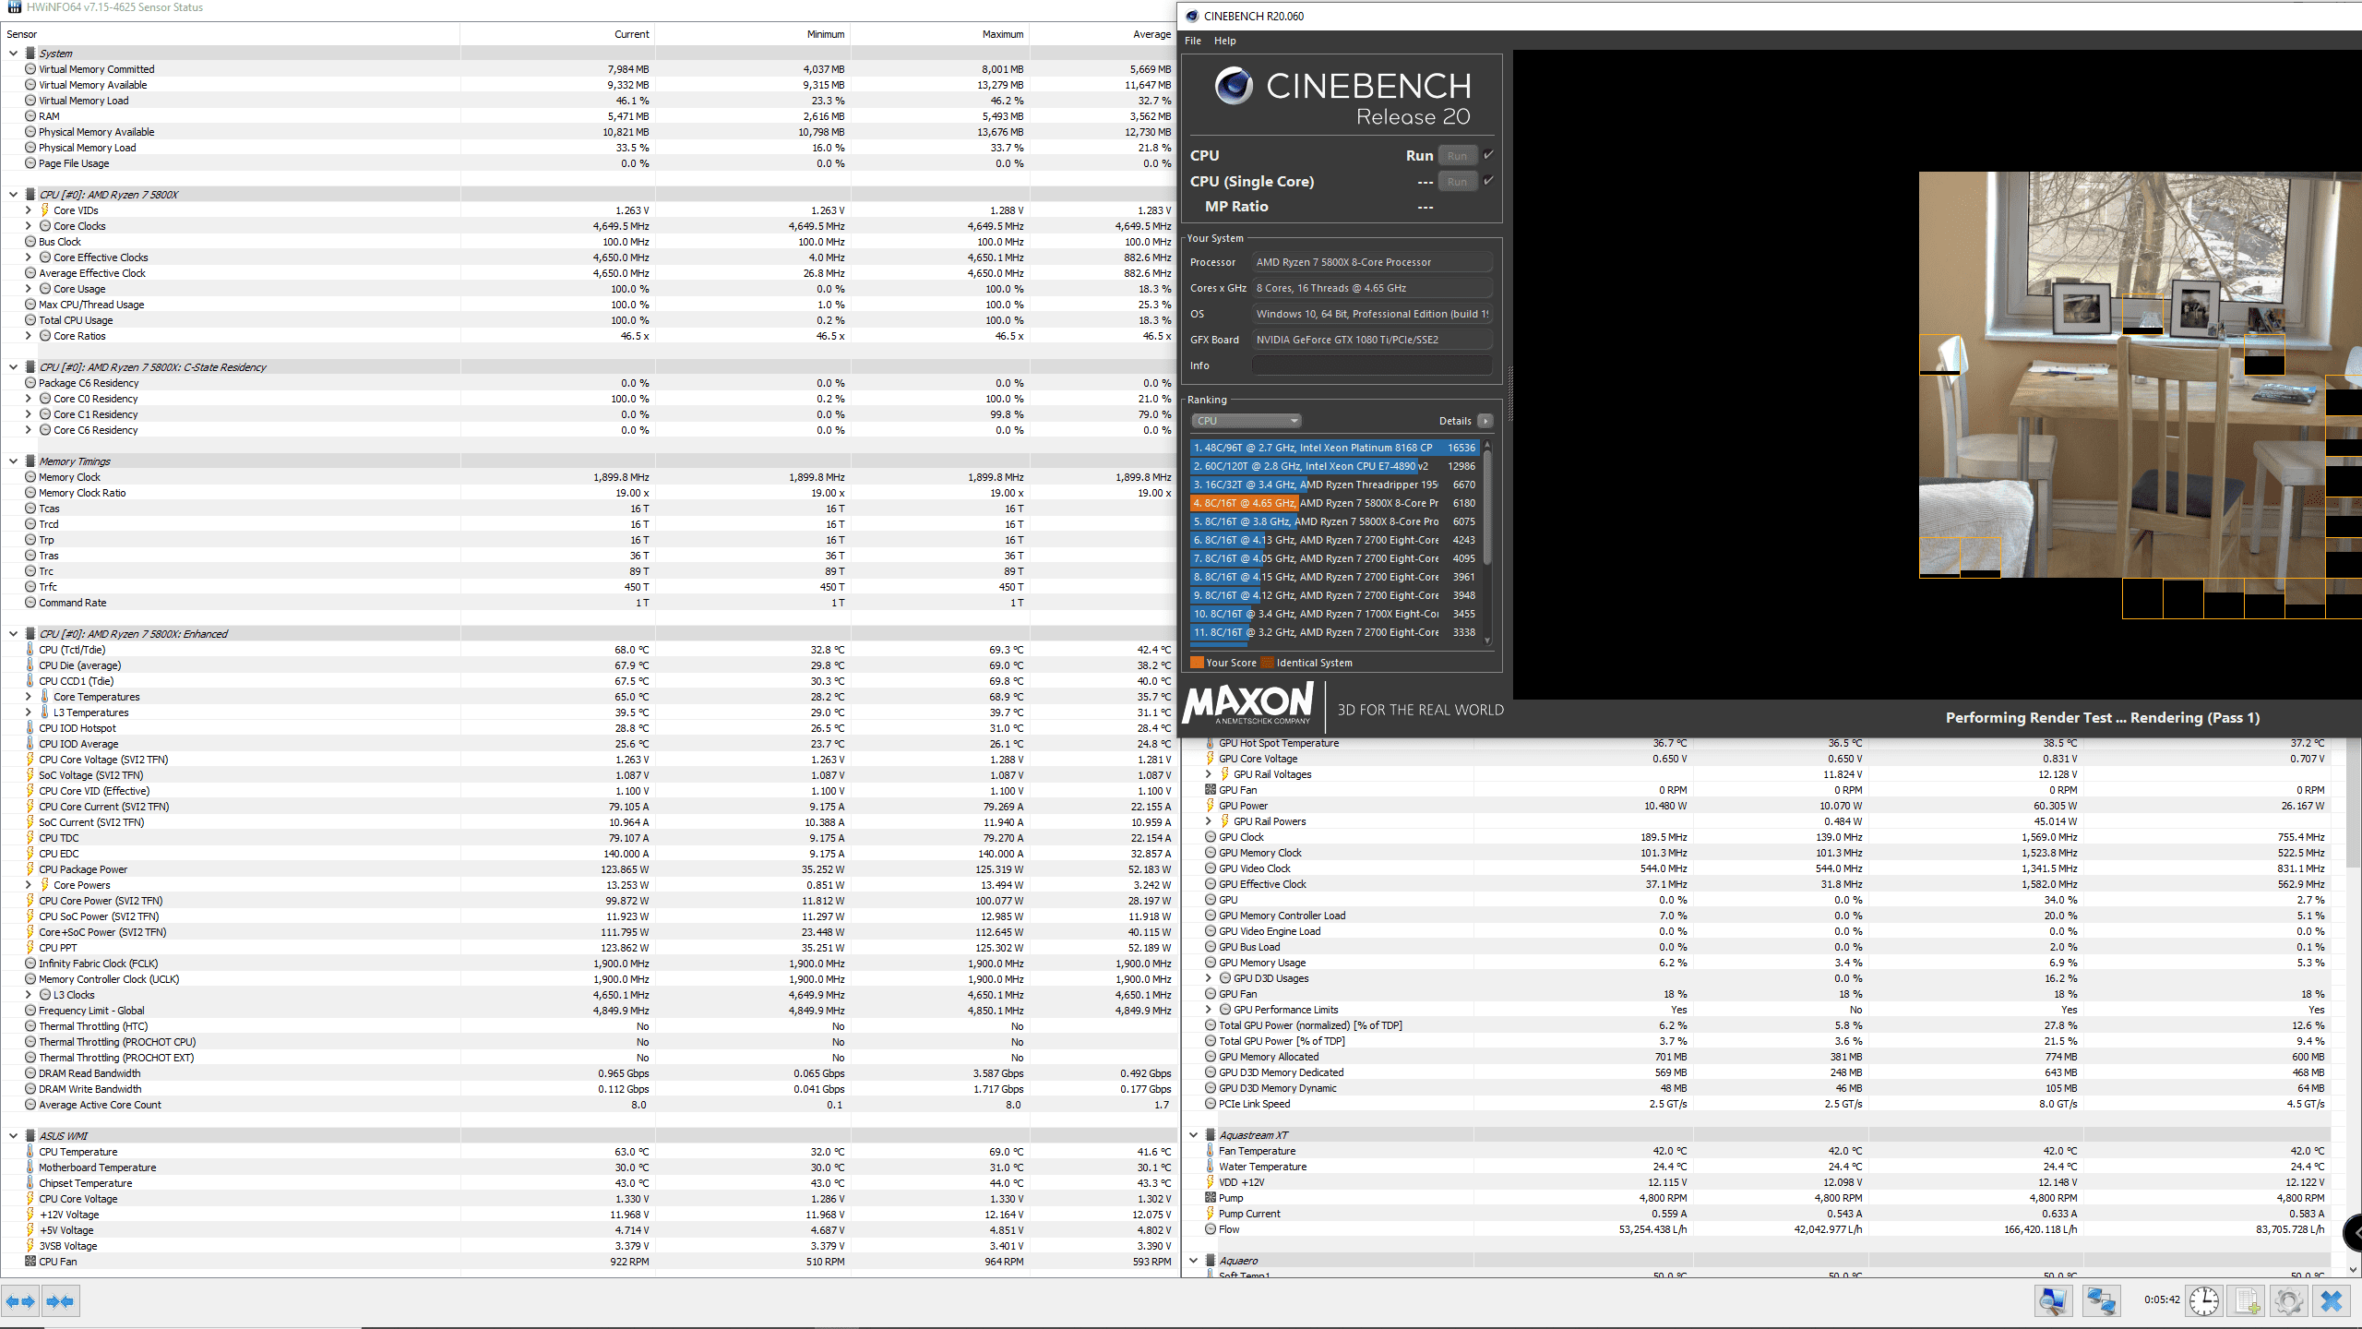
Task: Open HWiNFO sensor settings gear icon
Action: (x=2288, y=1301)
